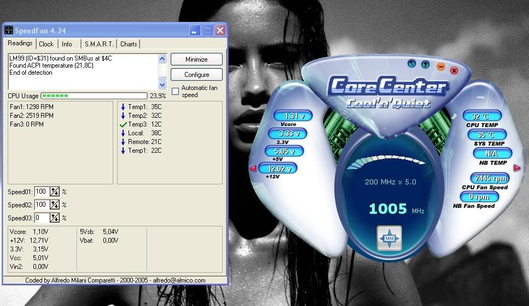Click the End of detection log line

pyautogui.click(x=31, y=73)
